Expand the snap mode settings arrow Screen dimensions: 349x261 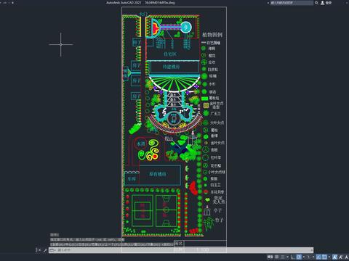point(287,257)
